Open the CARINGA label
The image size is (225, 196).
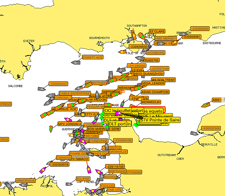tap(64, 158)
